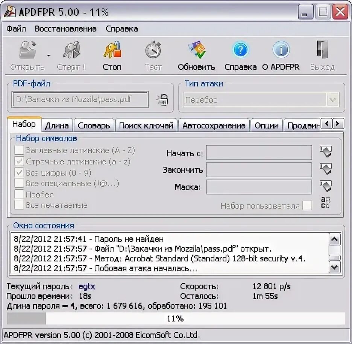Open Справка via the blue question icon

[240, 50]
